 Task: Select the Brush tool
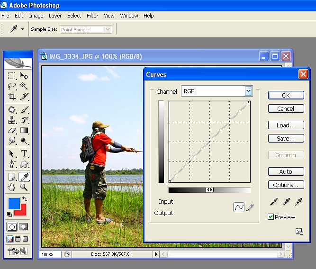(24, 109)
